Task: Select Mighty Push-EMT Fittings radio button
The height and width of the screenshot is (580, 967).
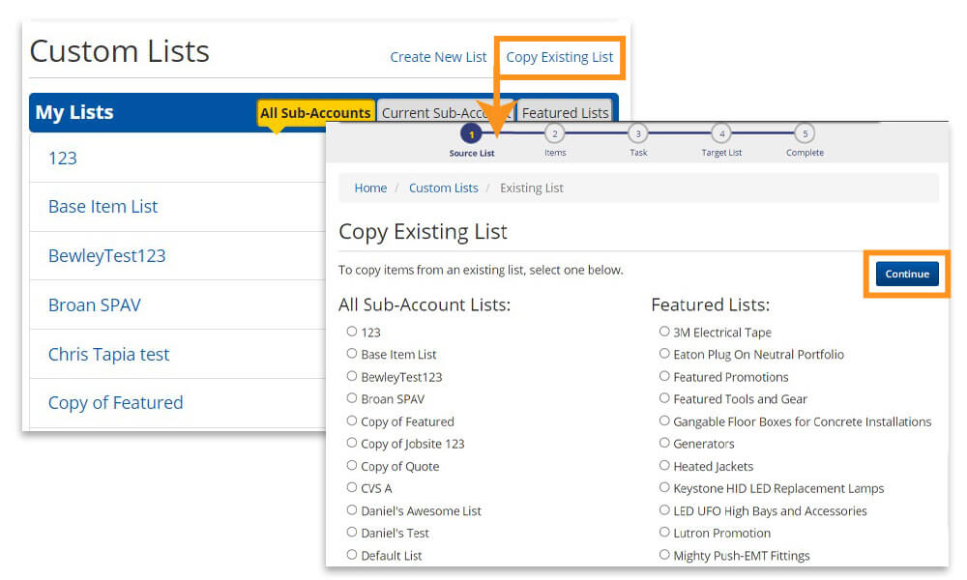Action: tap(664, 555)
